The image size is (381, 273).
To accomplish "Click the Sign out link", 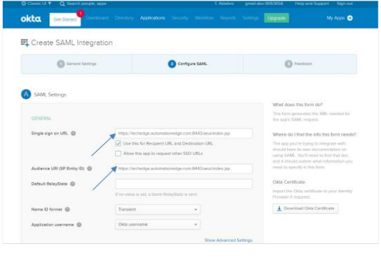I will [345, 3].
